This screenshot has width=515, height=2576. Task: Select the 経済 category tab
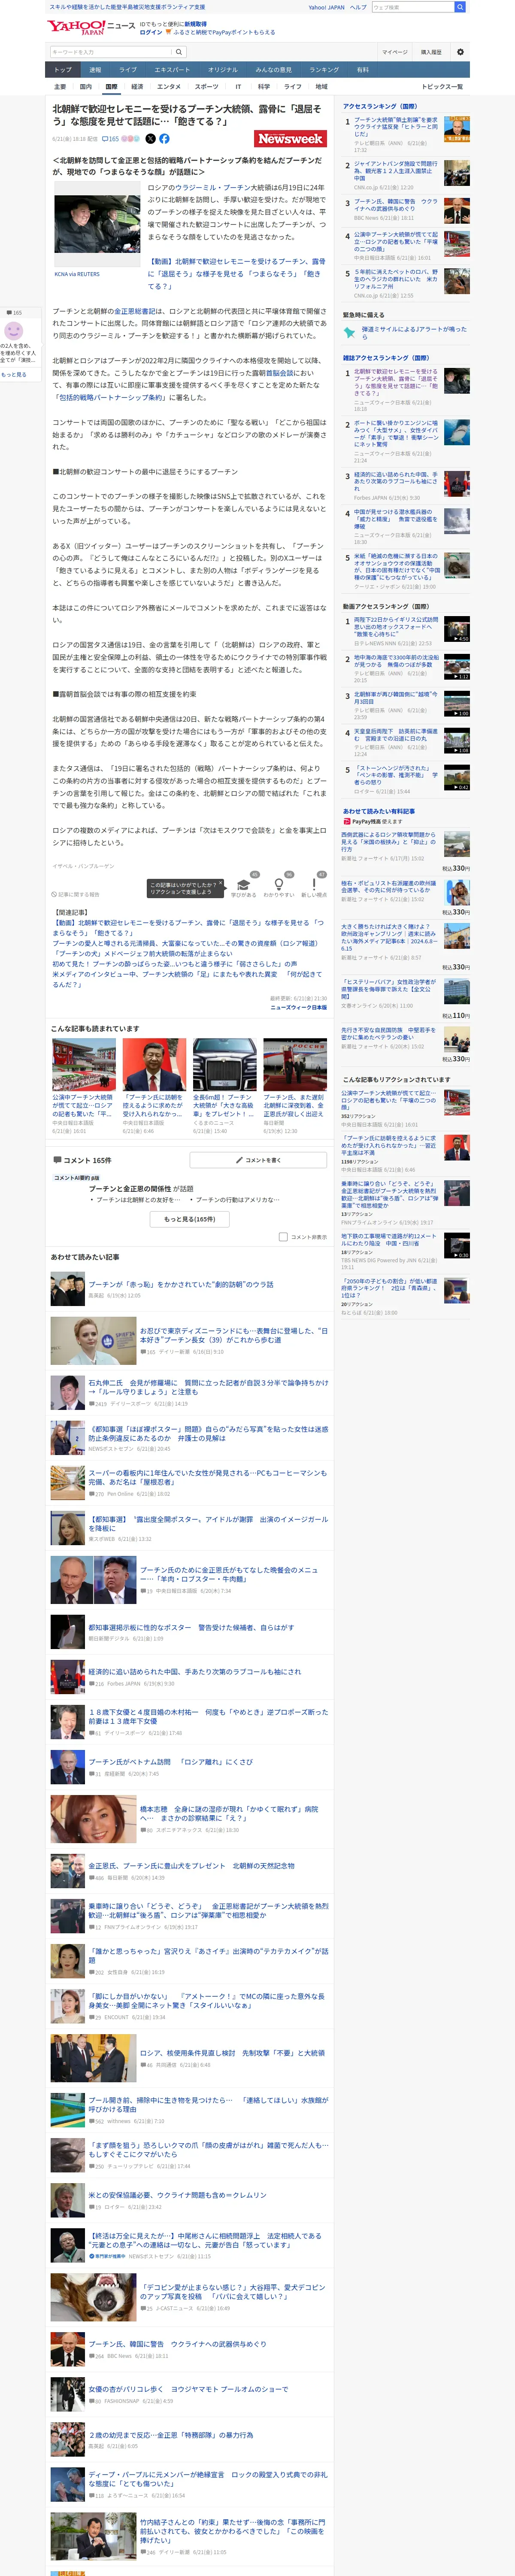point(137,87)
